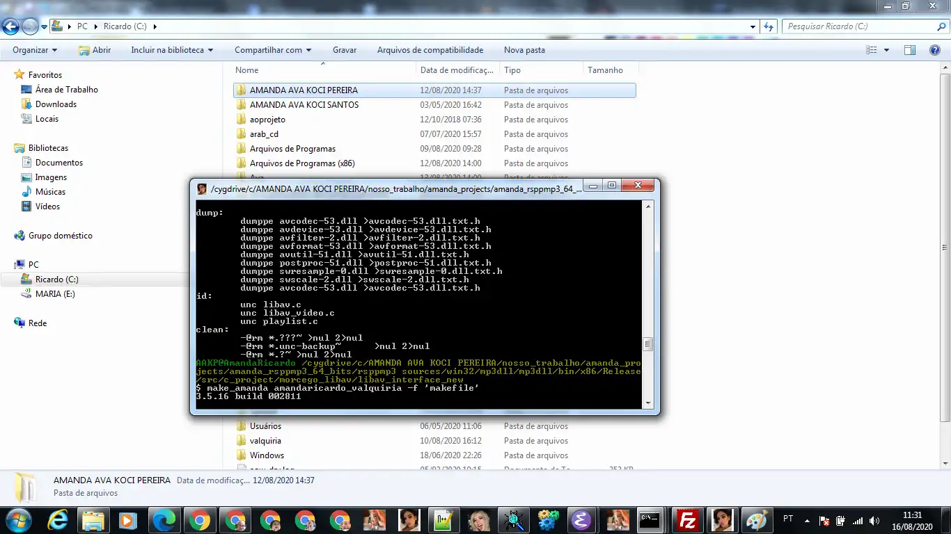This screenshot has height=534, width=951.
Task: Select the aoprojeto folder
Action: (267, 120)
